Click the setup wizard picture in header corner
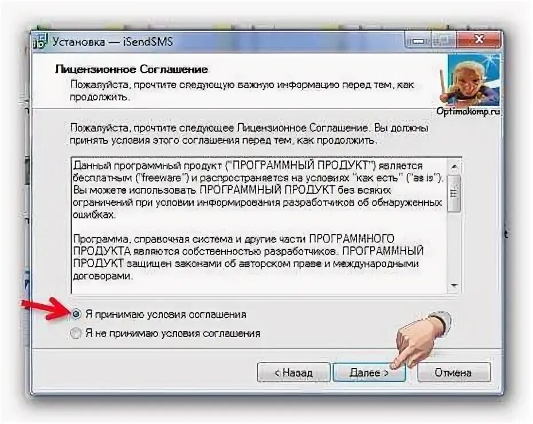This screenshot has width=533, height=424. coord(473,81)
